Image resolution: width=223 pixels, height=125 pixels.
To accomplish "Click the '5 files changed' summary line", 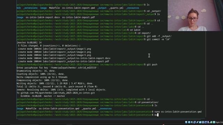I will [49, 45].
